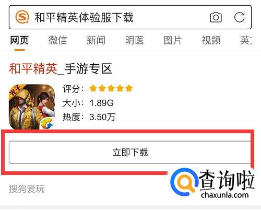This screenshot has height=211, width=261.
Task: Open the 新闻 tab
Action: [x=96, y=40]
